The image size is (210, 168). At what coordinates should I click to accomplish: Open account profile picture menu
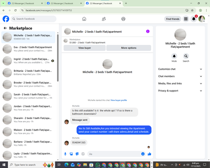[202, 19]
